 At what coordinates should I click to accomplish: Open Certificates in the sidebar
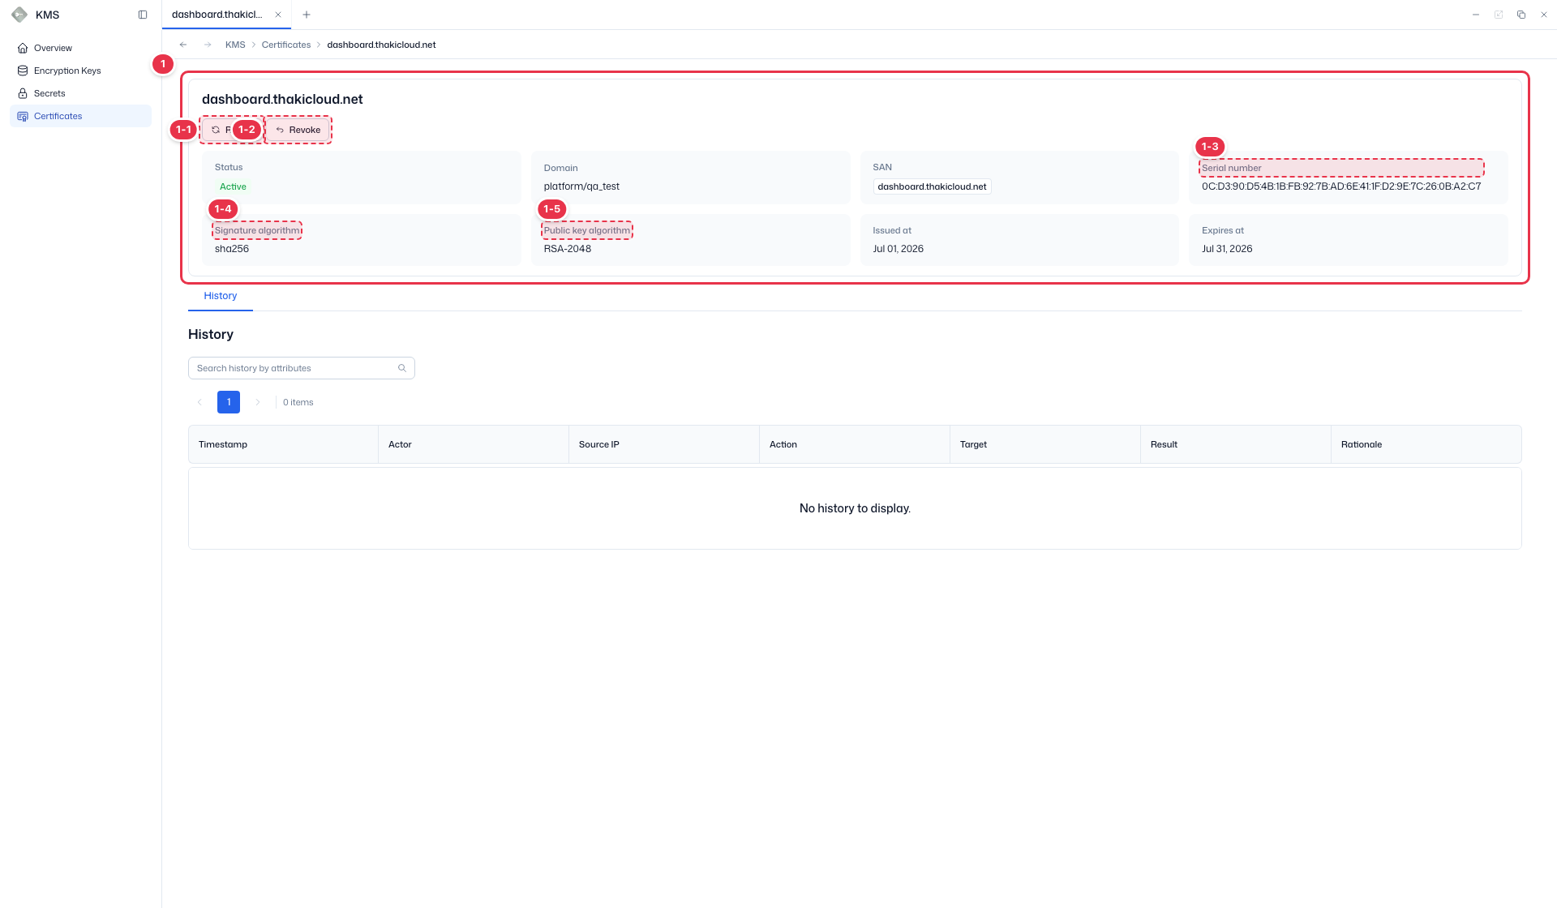tap(80, 116)
